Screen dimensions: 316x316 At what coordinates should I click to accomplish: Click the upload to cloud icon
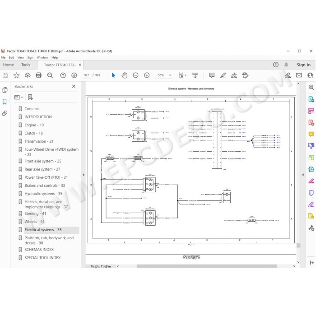click(x=28, y=75)
